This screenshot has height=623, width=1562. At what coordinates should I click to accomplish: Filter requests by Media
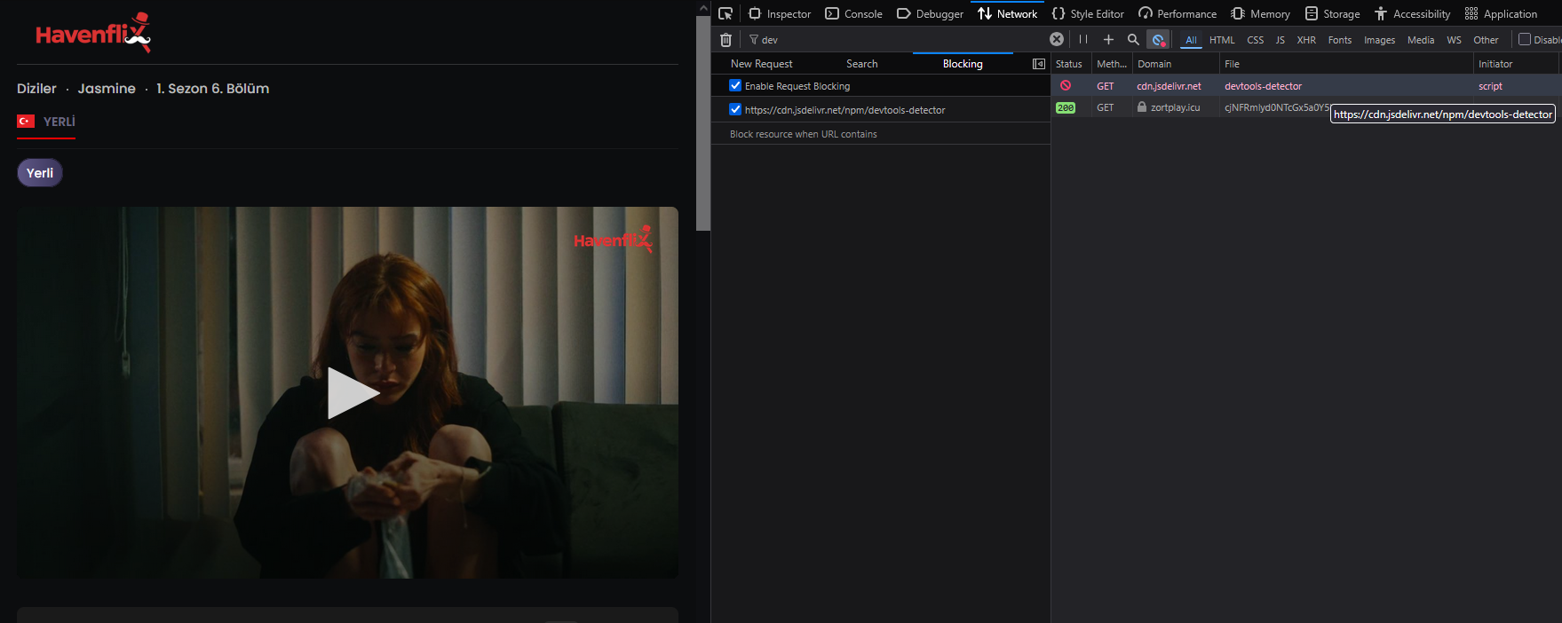tap(1421, 40)
